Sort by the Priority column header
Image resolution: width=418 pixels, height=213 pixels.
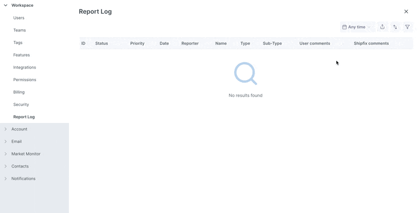[x=137, y=43]
